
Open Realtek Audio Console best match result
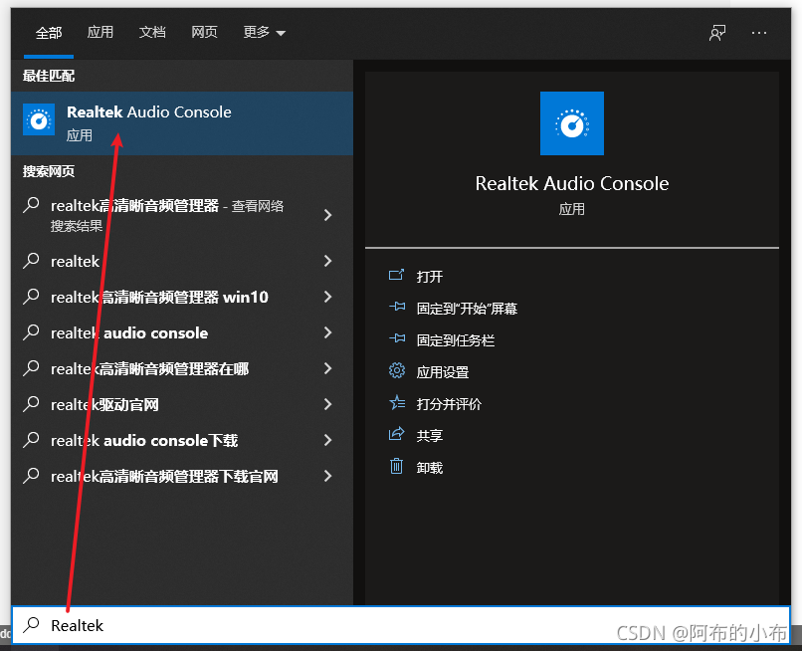(181, 123)
